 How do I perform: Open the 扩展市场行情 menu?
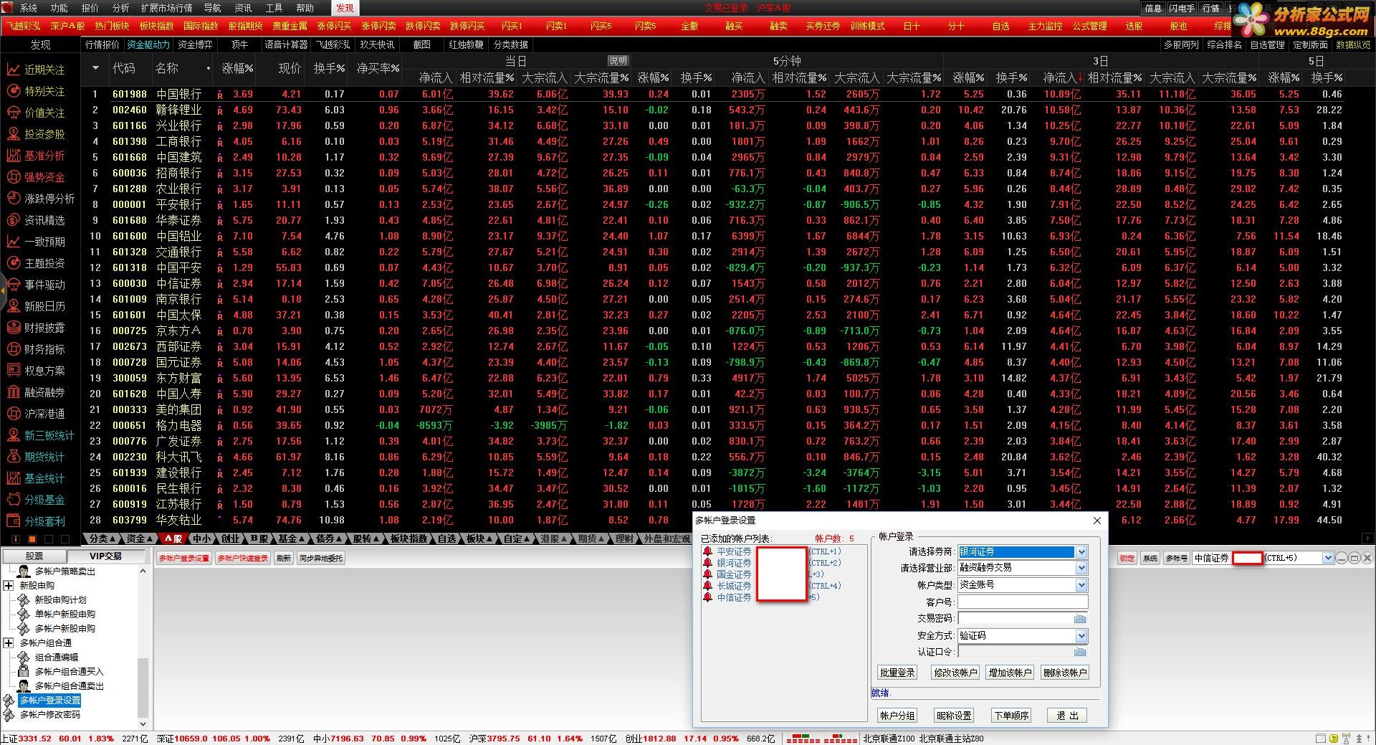coord(166,8)
